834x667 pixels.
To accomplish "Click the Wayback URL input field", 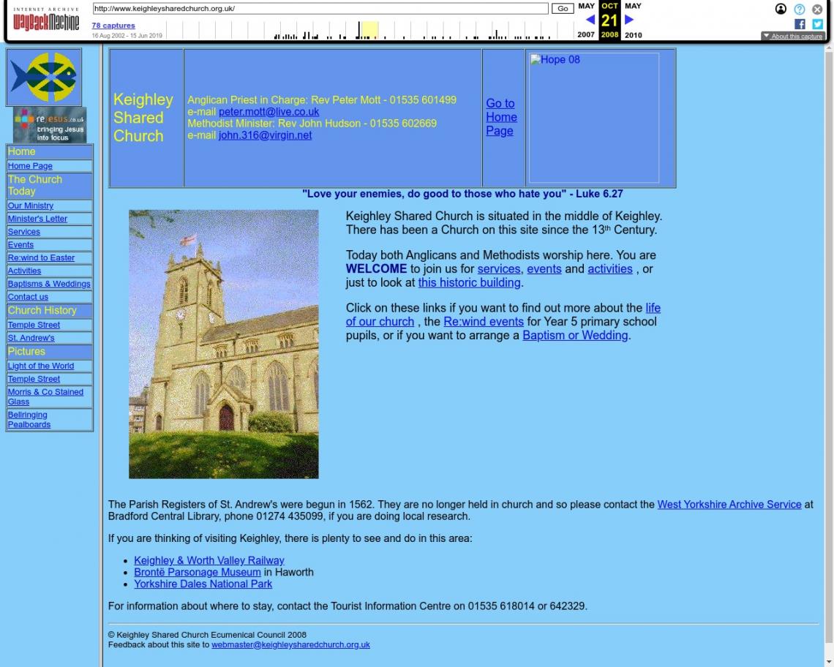I will click(x=320, y=9).
